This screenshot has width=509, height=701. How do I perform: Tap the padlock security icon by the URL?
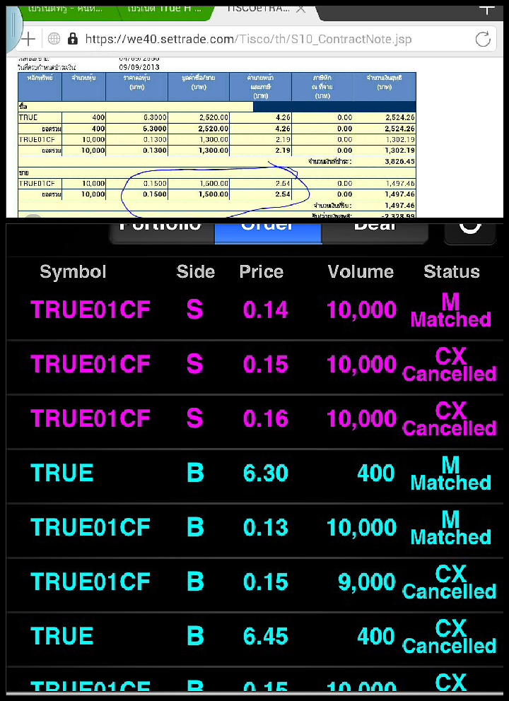pos(72,40)
